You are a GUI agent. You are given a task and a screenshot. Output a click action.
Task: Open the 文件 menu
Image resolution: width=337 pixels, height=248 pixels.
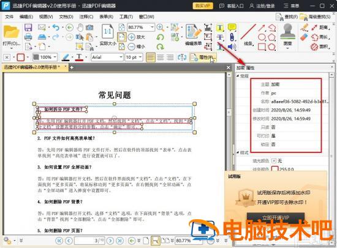click(x=9, y=17)
